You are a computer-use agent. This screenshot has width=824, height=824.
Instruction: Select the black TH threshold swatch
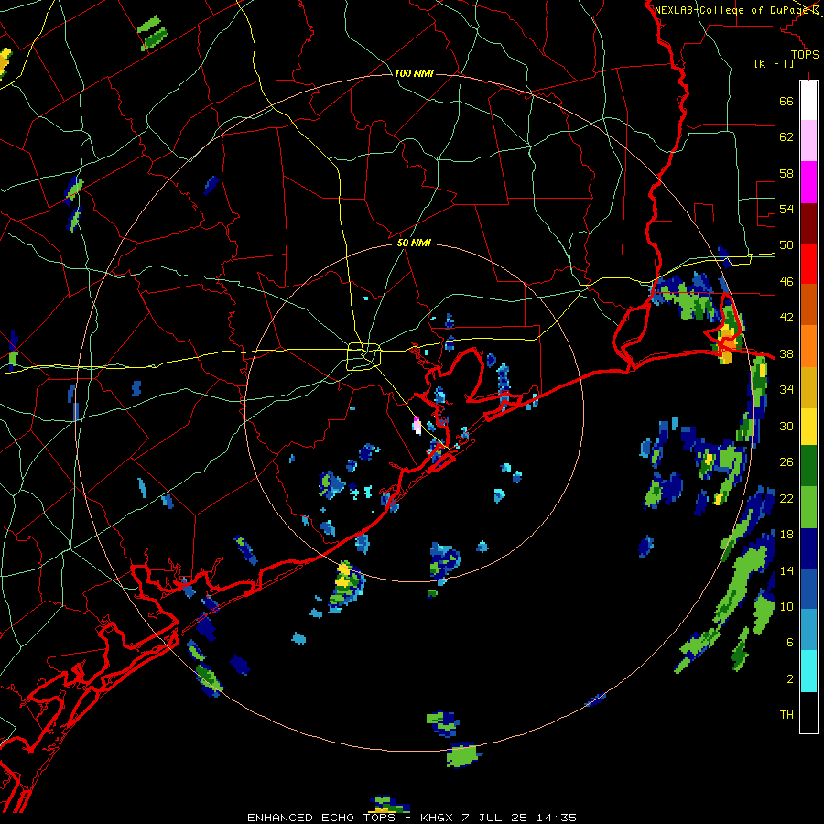click(x=808, y=712)
